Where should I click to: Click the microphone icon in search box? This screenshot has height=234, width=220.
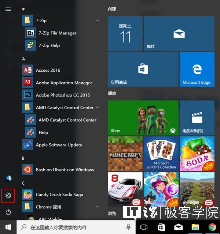point(129,227)
